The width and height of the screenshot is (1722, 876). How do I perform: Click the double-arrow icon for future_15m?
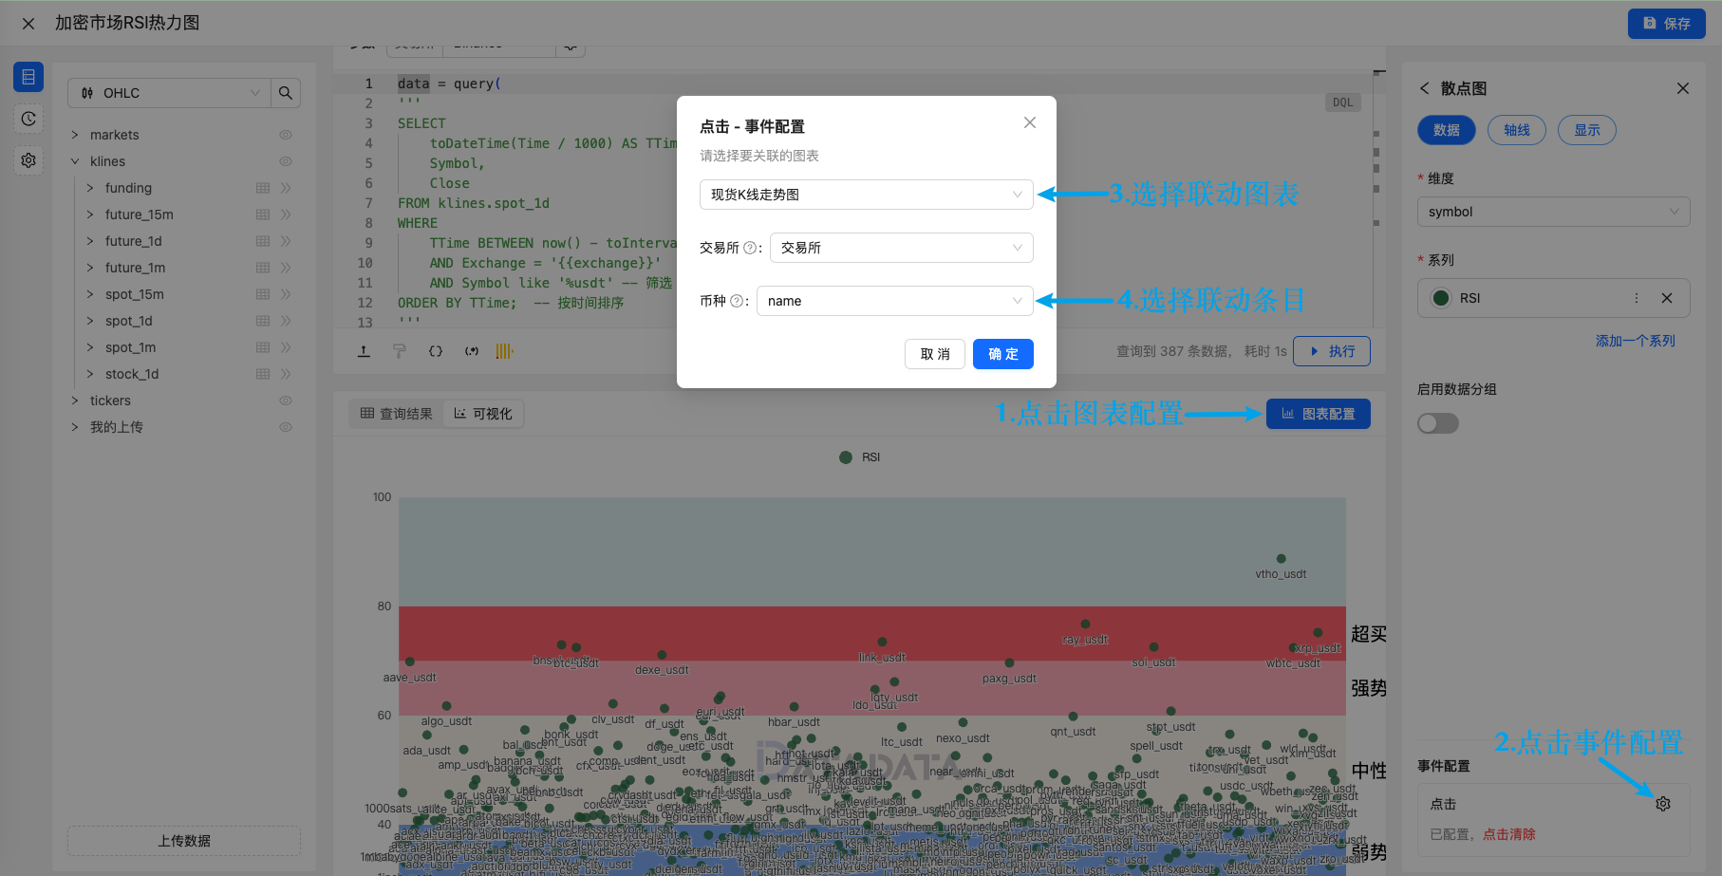coord(286,214)
